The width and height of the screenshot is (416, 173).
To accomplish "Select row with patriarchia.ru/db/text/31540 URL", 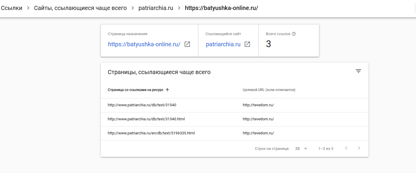I will pyautogui.click(x=234, y=105).
